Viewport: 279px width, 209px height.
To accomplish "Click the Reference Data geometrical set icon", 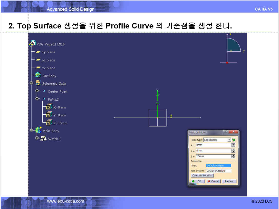I will tap(38, 83).
